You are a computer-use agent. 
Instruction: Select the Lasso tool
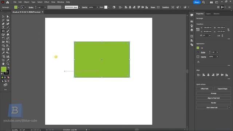[8, 20]
